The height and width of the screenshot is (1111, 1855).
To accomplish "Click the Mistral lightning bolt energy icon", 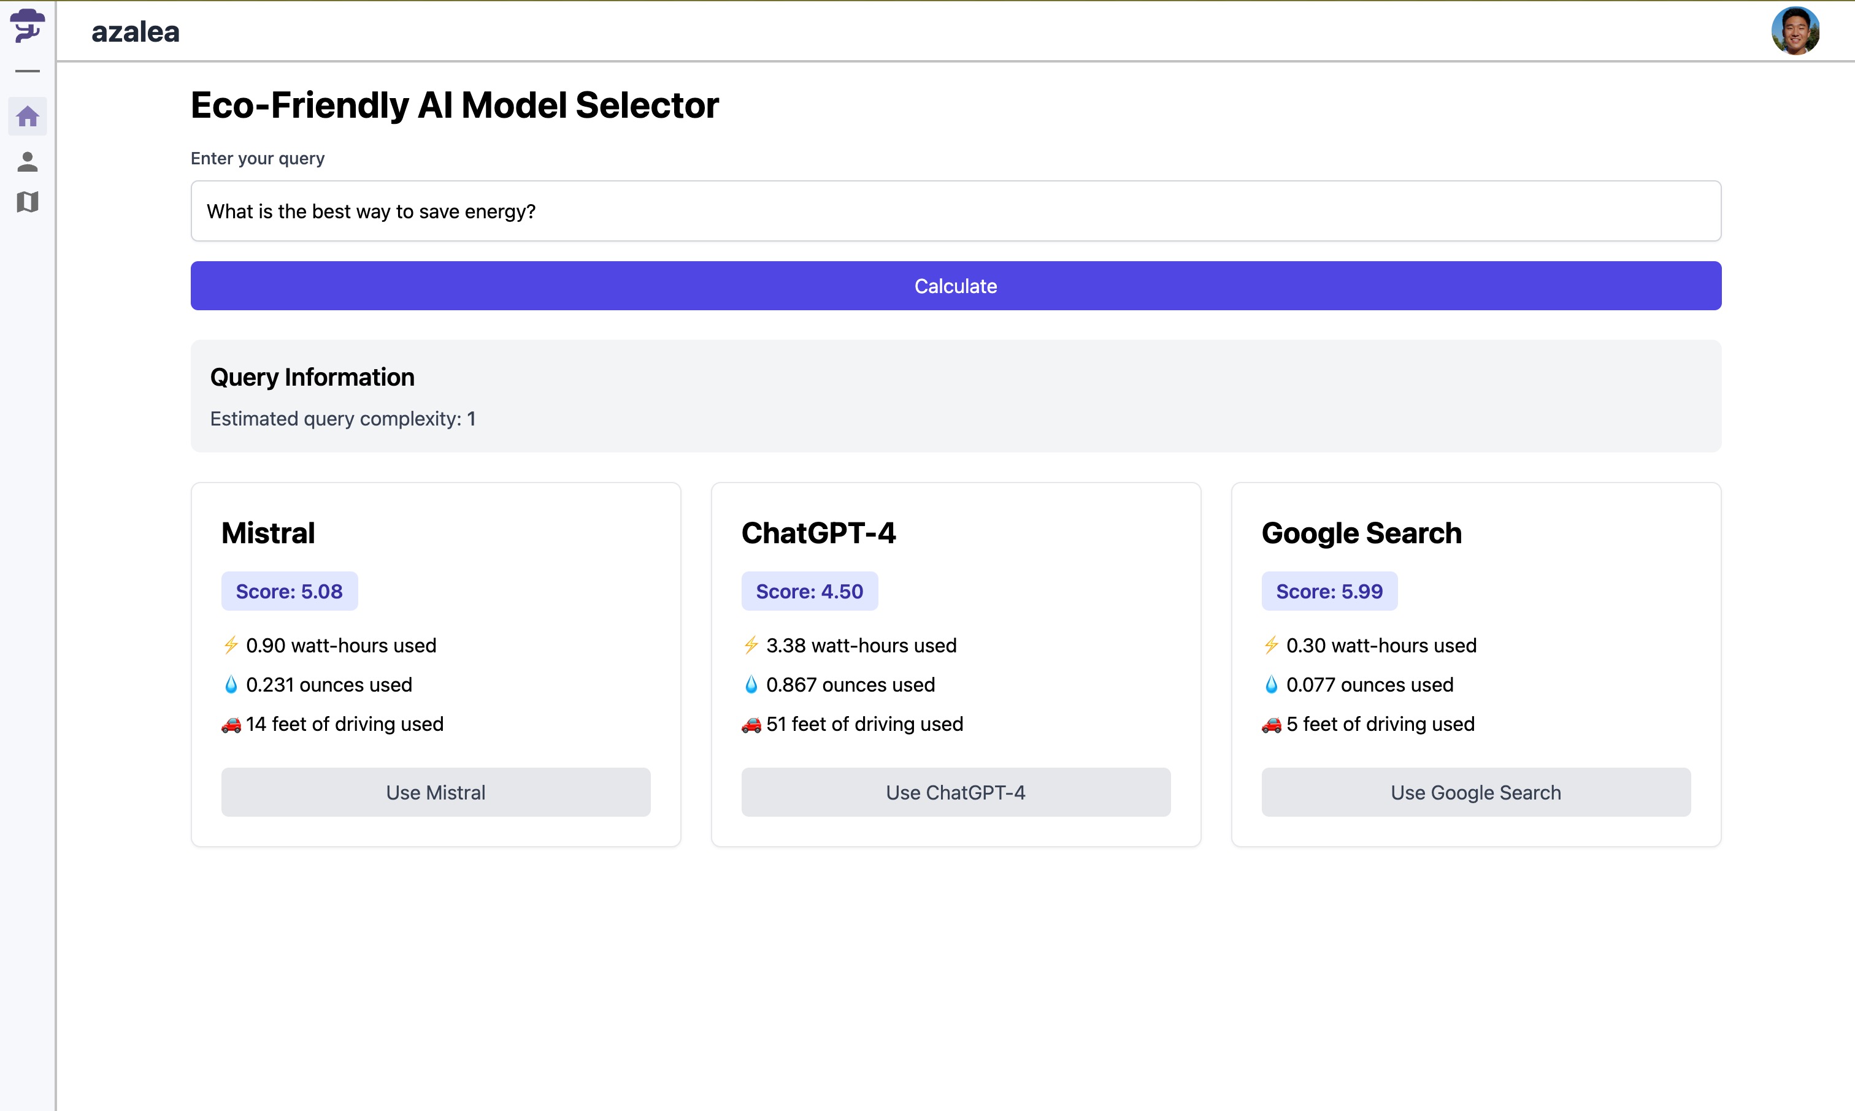I will tap(231, 644).
